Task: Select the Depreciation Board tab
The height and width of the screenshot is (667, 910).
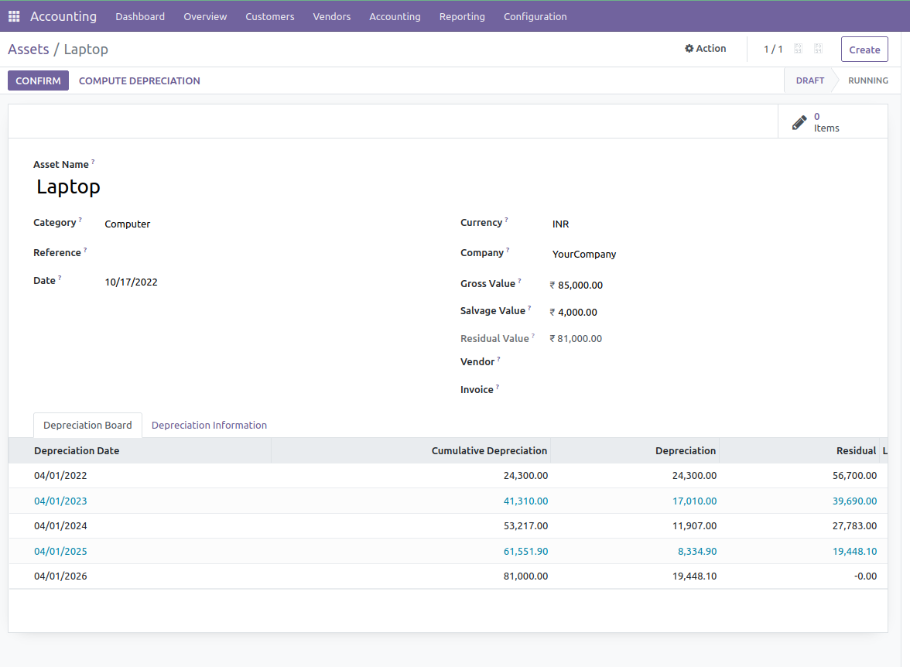Action: click(x=87, y=426)
